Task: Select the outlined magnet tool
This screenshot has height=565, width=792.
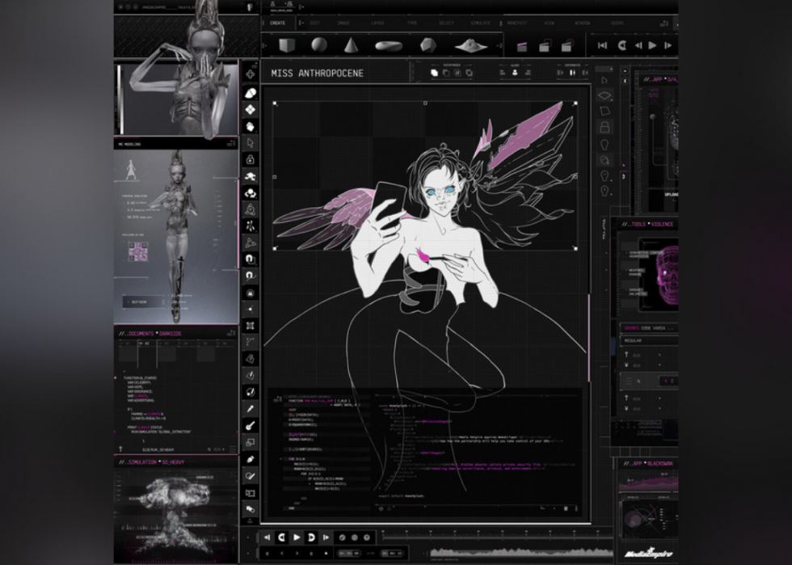Action: [x=250, y=276]
